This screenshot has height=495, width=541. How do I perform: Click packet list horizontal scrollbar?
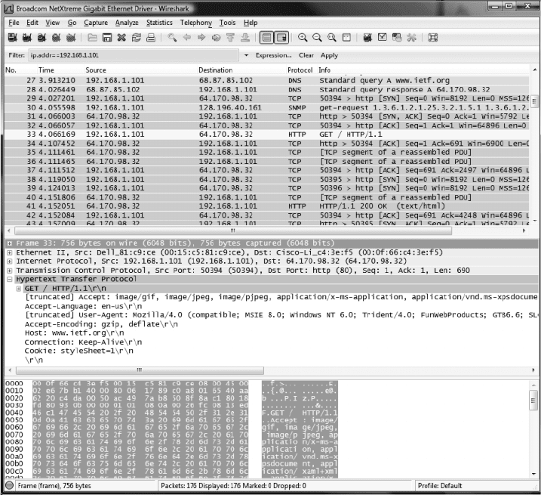pos(233,231)
